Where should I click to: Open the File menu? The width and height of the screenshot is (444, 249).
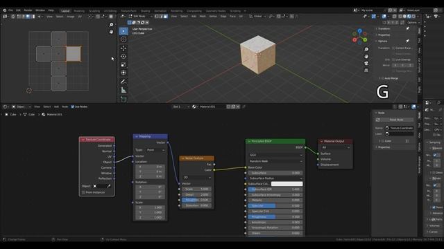click(x=10, y=10)
